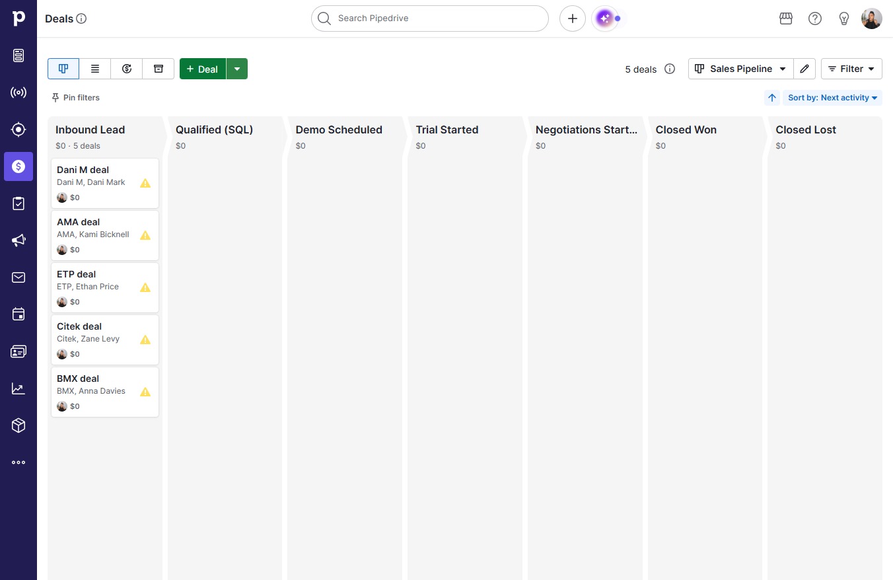
Task: Open the purple AI assistant sparkle icon
Action: pyautogui.click(x=605, y=18)
